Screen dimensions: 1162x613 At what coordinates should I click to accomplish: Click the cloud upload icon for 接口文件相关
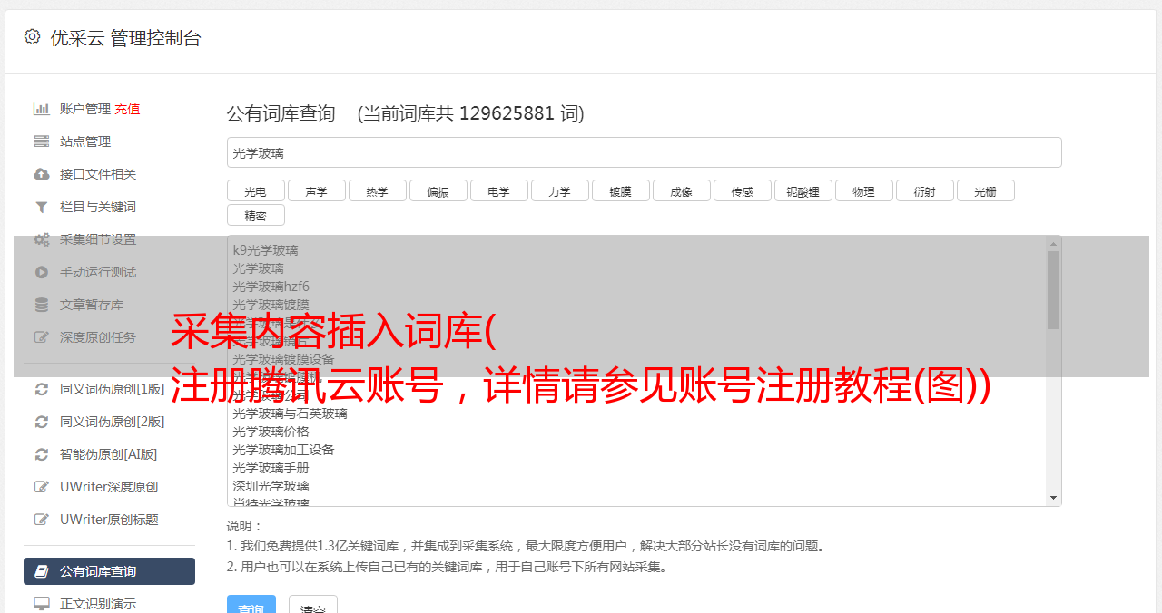pyautogui.click(x=42, y=174)
